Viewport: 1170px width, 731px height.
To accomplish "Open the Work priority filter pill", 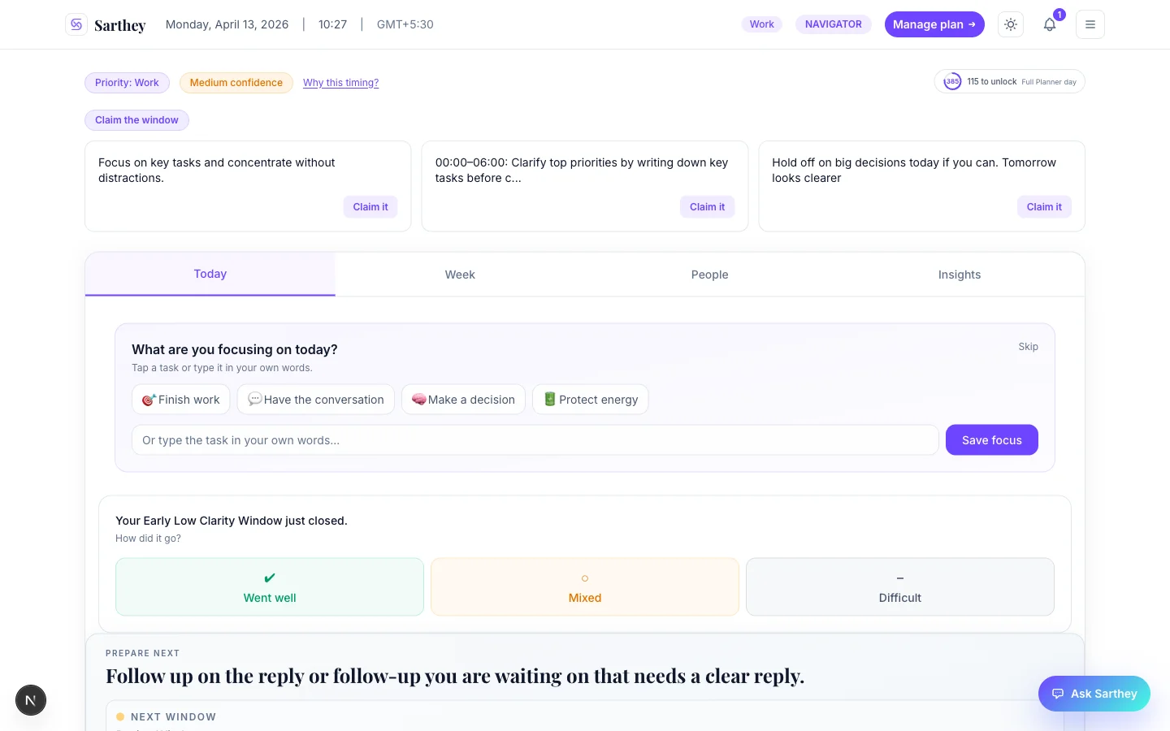I will click(761, 24).
